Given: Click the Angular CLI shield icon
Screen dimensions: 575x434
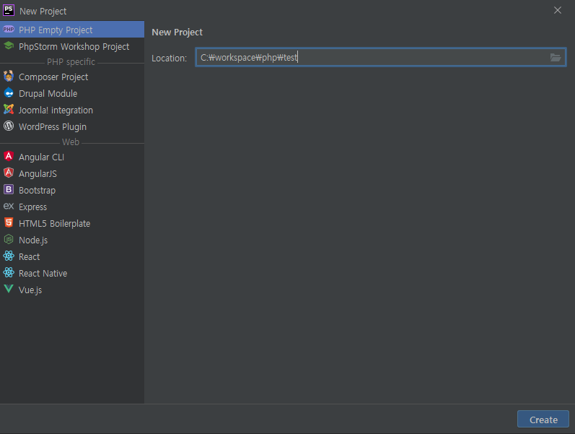Looking at the screenshot, I should 9,157.
